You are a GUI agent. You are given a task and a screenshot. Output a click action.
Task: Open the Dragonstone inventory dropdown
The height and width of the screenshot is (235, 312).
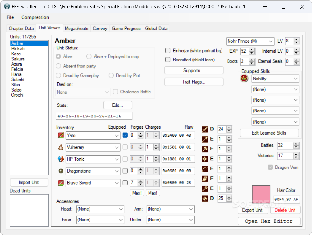(93, 171)
